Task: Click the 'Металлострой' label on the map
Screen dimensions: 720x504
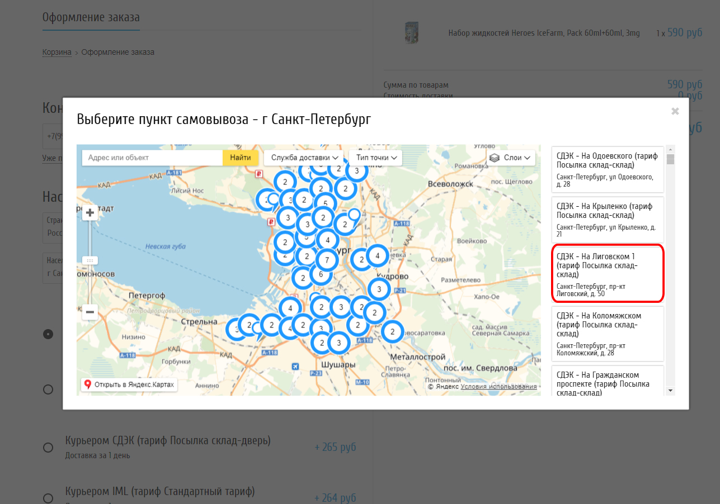Action: 417,356
